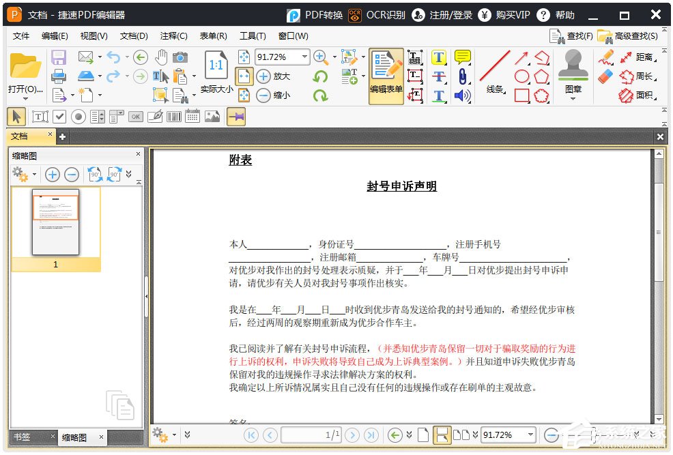The height and width of the screenshot is (455, 673).
Task: Select the eraser tool
Action: (605, 76)
